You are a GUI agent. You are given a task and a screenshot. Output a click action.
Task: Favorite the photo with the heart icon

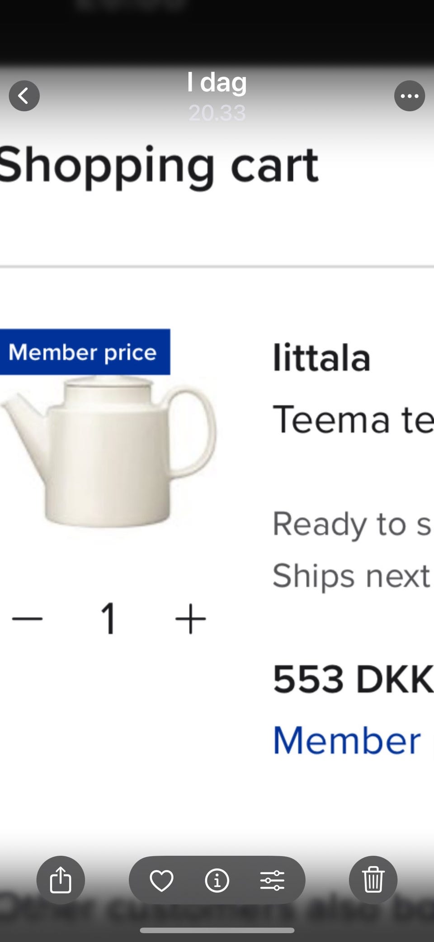pos(161,880)
